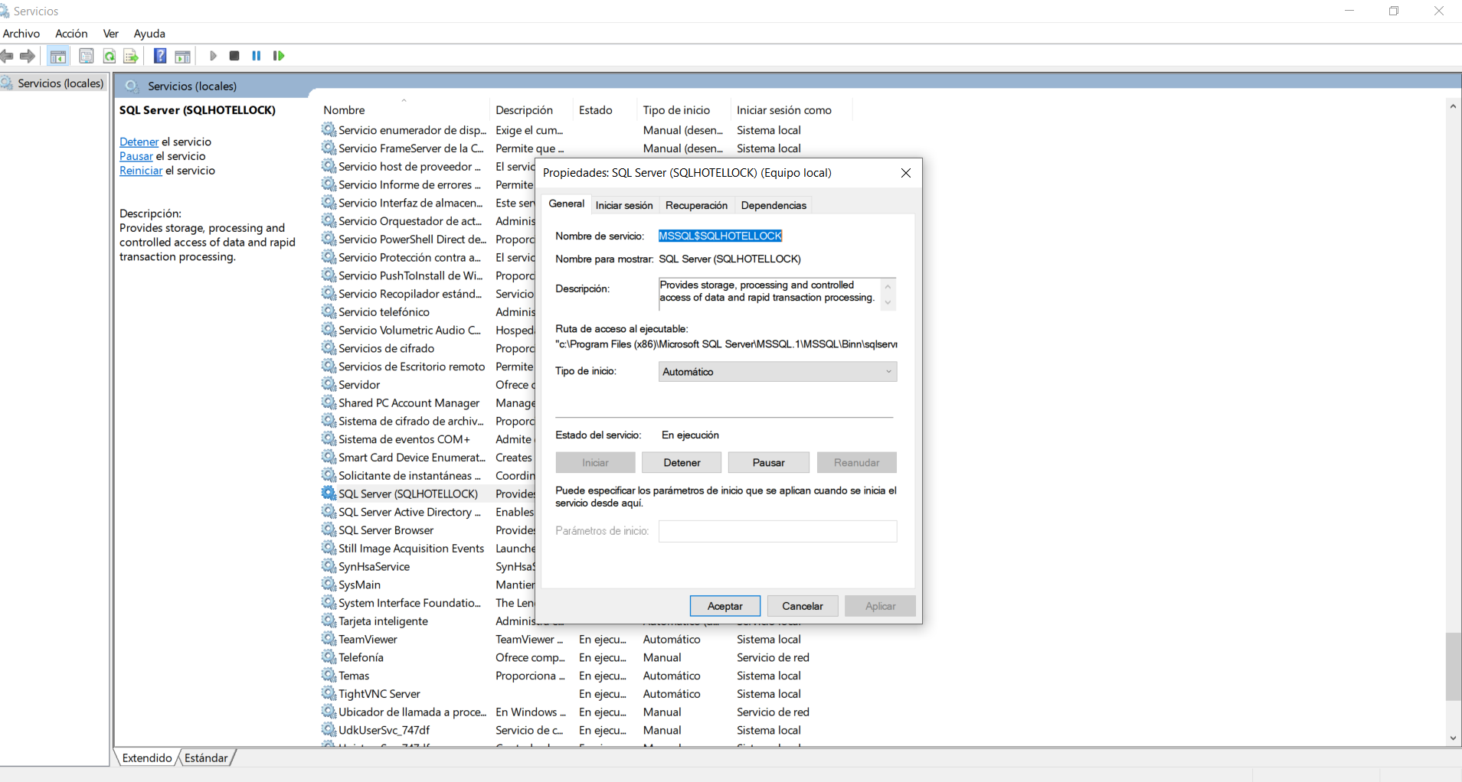The image size is (1462, 782).
Task: Click the Parámetros de inicio field
Action: (777, 531)
